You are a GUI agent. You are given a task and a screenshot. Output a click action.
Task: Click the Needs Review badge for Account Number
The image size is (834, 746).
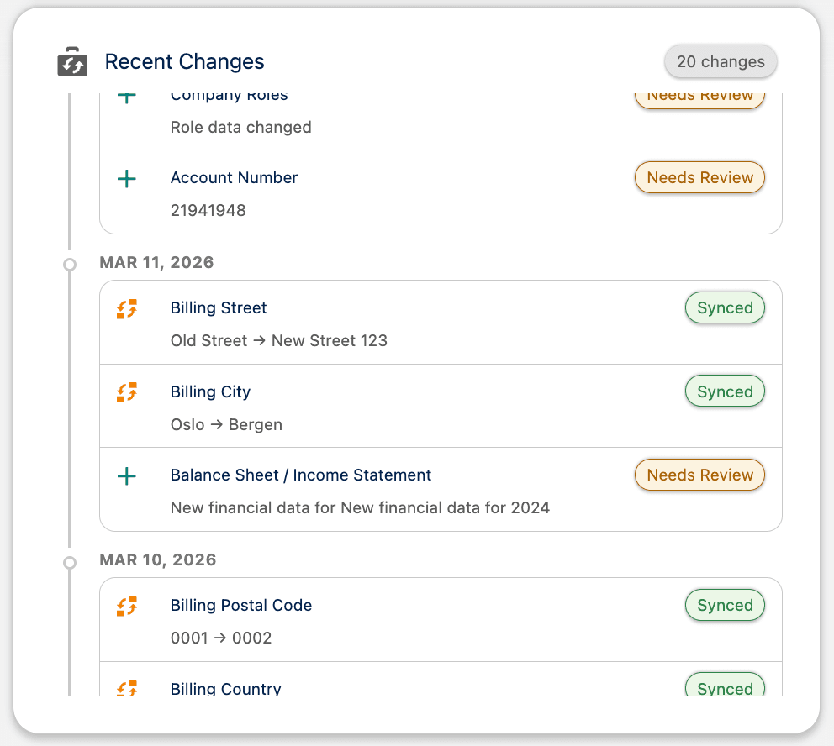point(699,177)
